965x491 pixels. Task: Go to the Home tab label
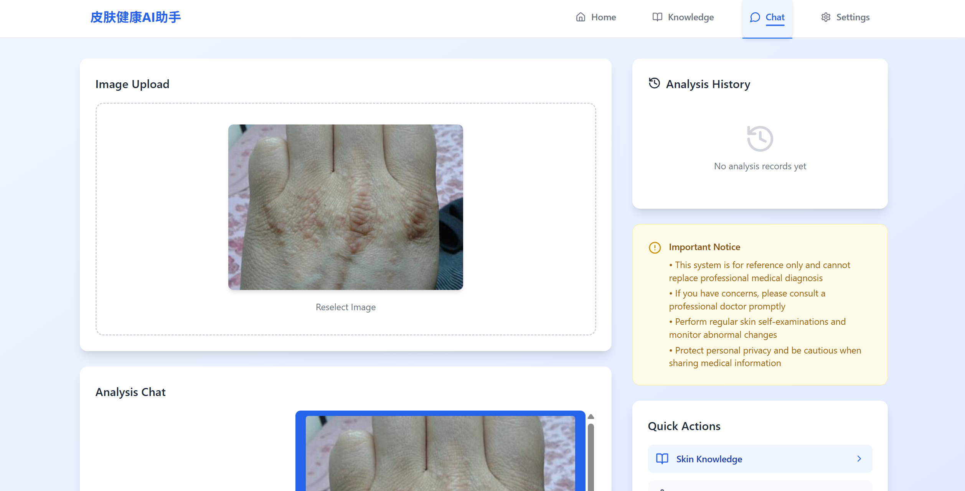pyautogui.click(x=603, y=17)
